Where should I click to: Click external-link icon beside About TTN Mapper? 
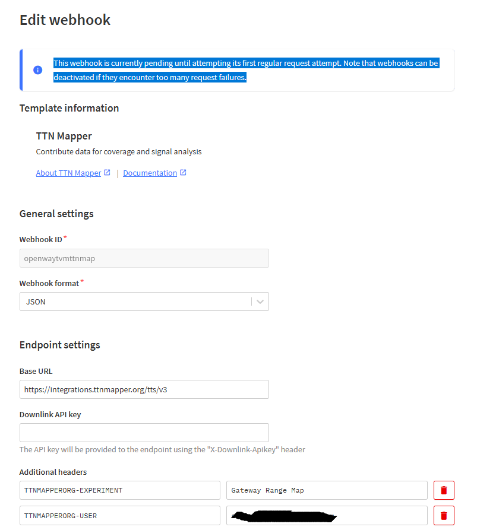107,172
